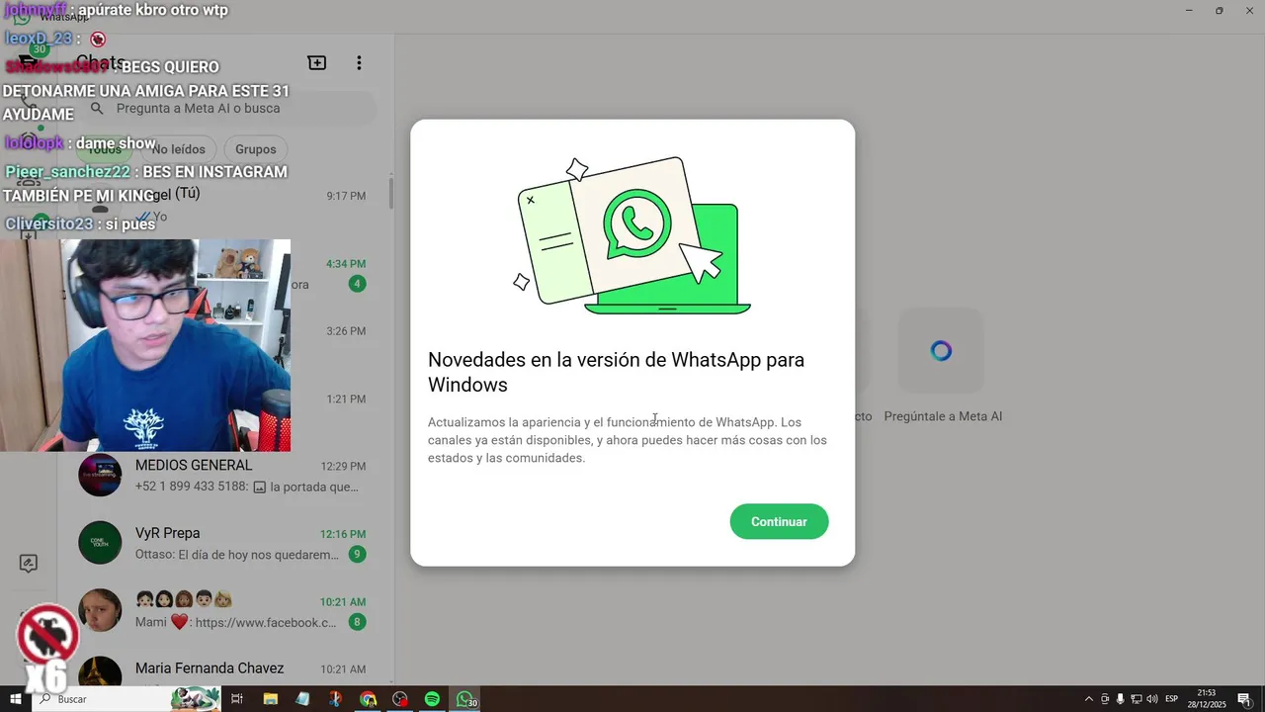Switch to the recording app in taskbar

click(400, 699)
